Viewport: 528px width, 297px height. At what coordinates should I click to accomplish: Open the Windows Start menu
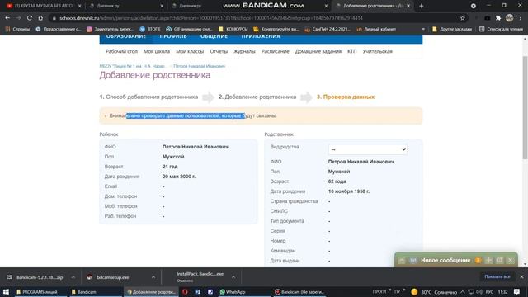6,291
